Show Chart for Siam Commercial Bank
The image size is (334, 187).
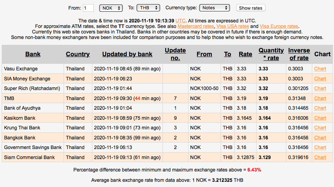click(x=320, y=157)
